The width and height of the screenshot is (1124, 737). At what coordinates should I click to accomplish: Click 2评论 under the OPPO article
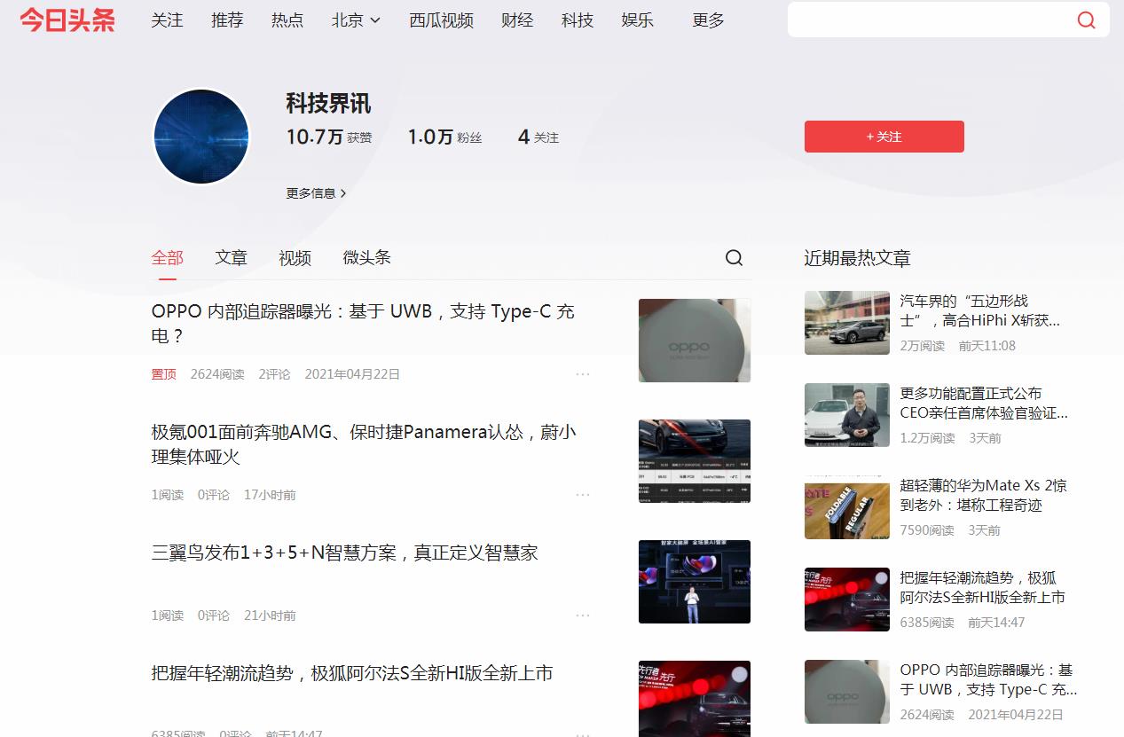pyautogui.click(x=274, y=374)
